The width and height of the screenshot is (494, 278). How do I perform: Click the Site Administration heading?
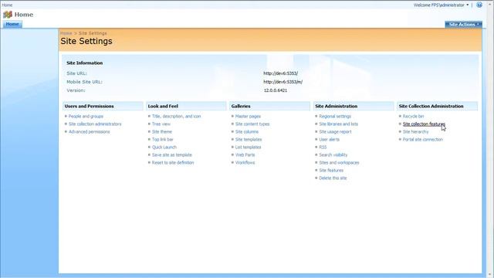point(337,107)
